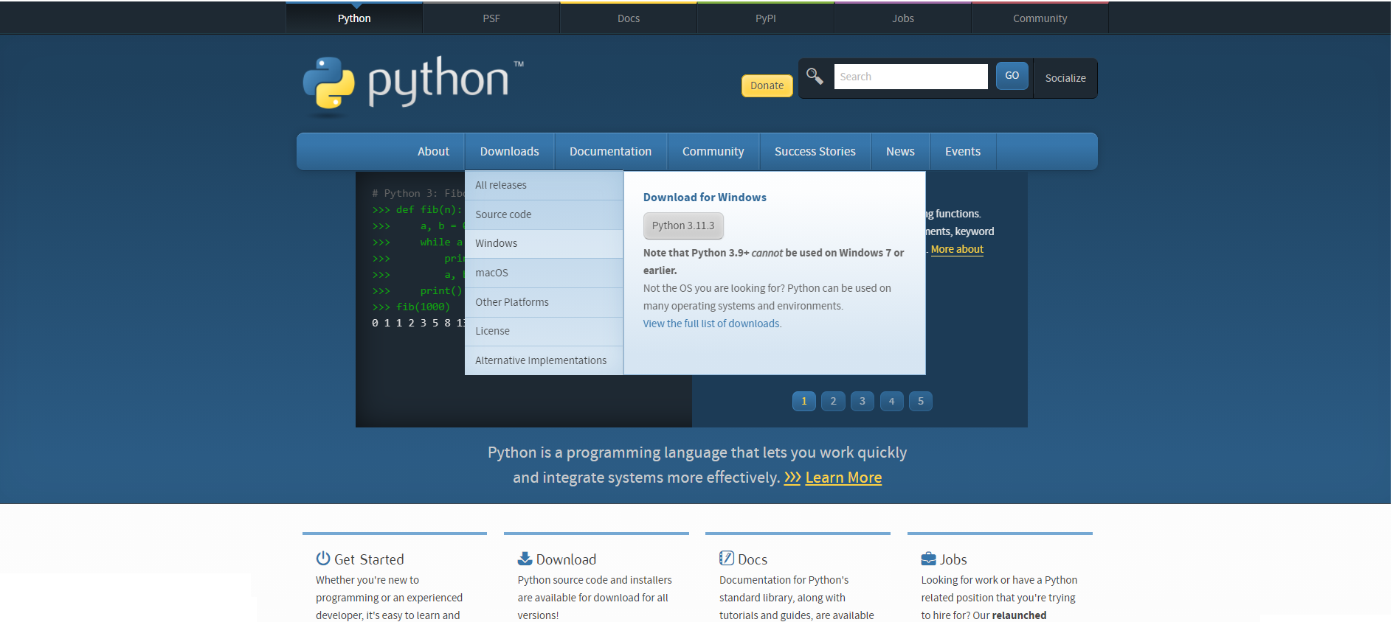Viewport: 1393px width, 622px height.
Task: Follow the More about link
Action: 957,249
